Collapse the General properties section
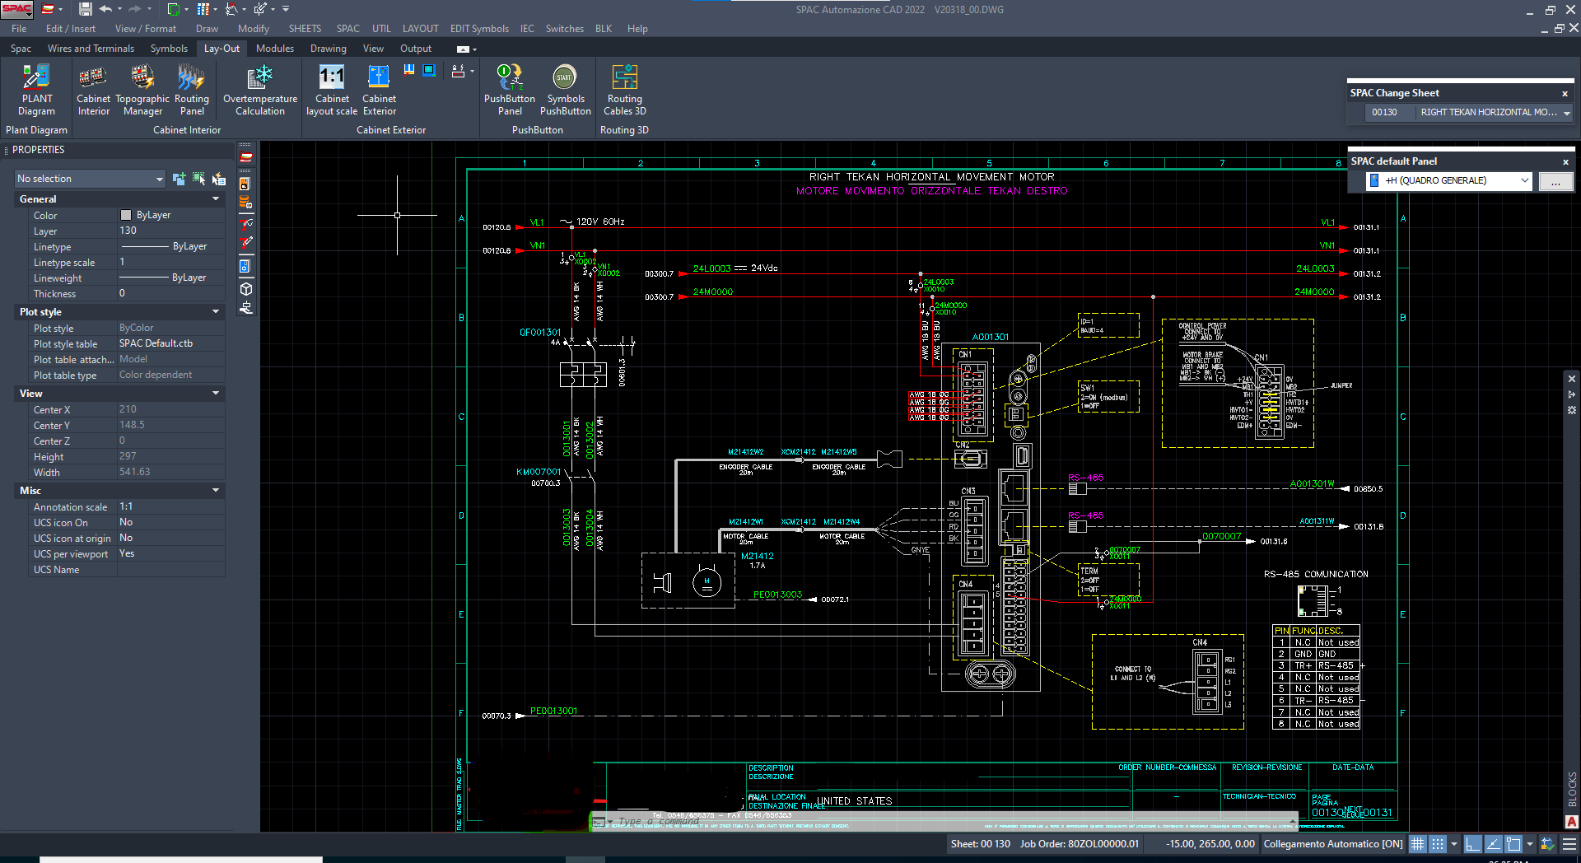Viewport: 1581px width, 863px height. pos(216,199)
